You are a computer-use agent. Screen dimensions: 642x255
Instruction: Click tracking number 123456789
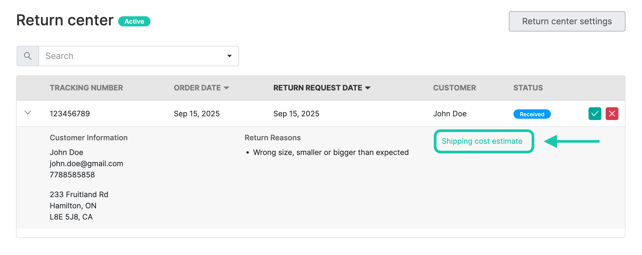tap(70, 114)
